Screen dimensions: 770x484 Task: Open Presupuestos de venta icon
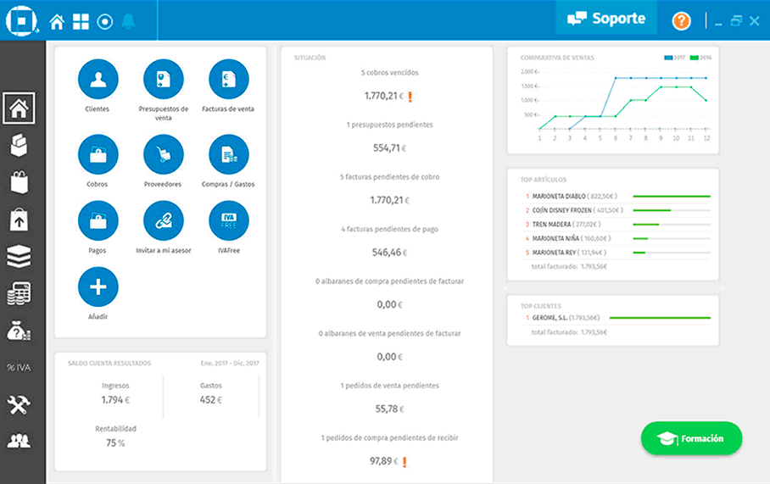(164, 81)
